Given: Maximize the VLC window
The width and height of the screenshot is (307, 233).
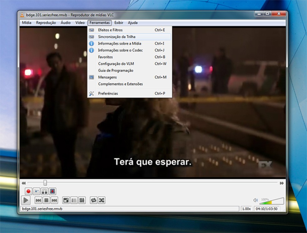Looking at the screenshot, I should (x=267, y=14).
